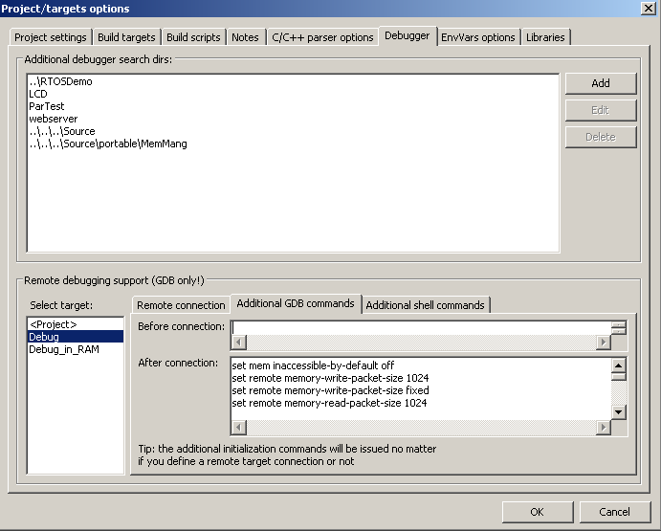Close the Project/targets options dialog

pos(648,9)
